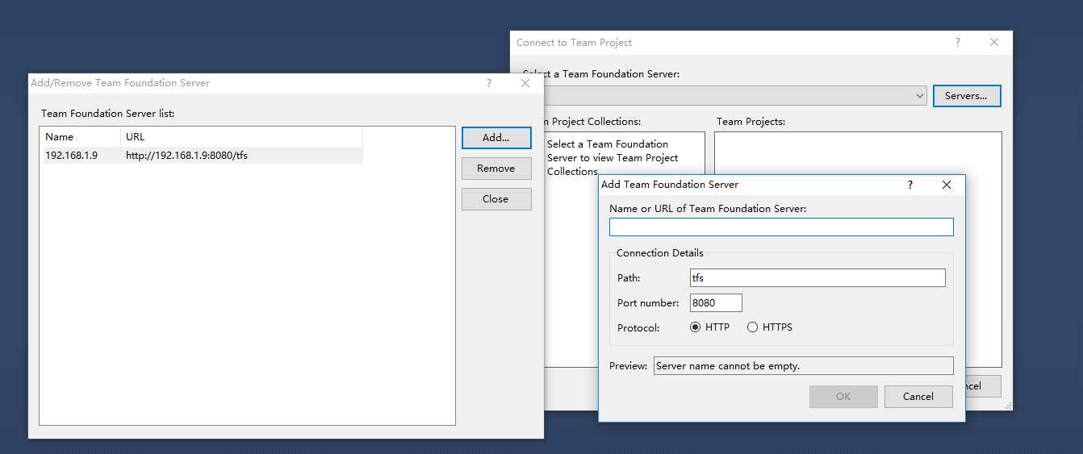Click the Remove button in Add/Remove dialog
1083x454 pixels.
click(x=496, y=169)
